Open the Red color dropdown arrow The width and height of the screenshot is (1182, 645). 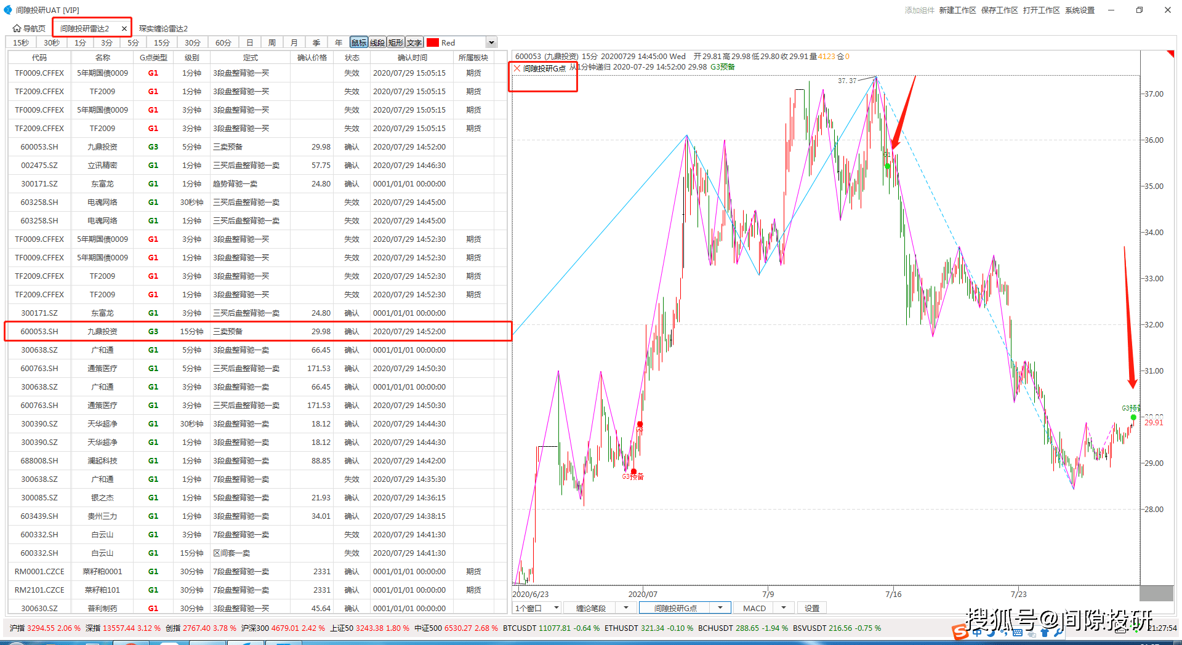tap(491, 42)
